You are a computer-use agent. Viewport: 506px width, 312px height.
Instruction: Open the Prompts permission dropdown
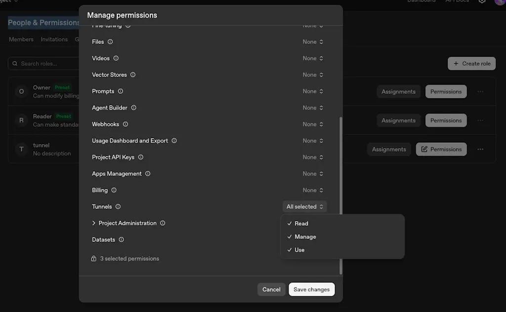pos(313,91)
